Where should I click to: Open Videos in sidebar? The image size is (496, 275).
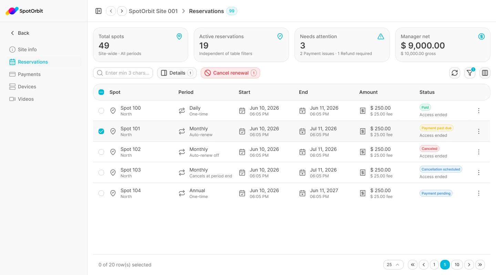pos(44,99)
